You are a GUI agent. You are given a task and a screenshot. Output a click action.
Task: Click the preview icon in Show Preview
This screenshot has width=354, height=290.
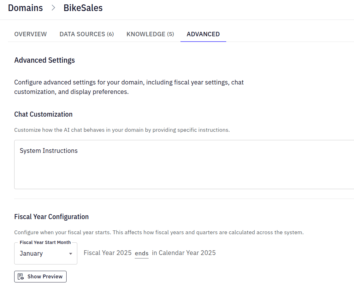click(21, 276)
